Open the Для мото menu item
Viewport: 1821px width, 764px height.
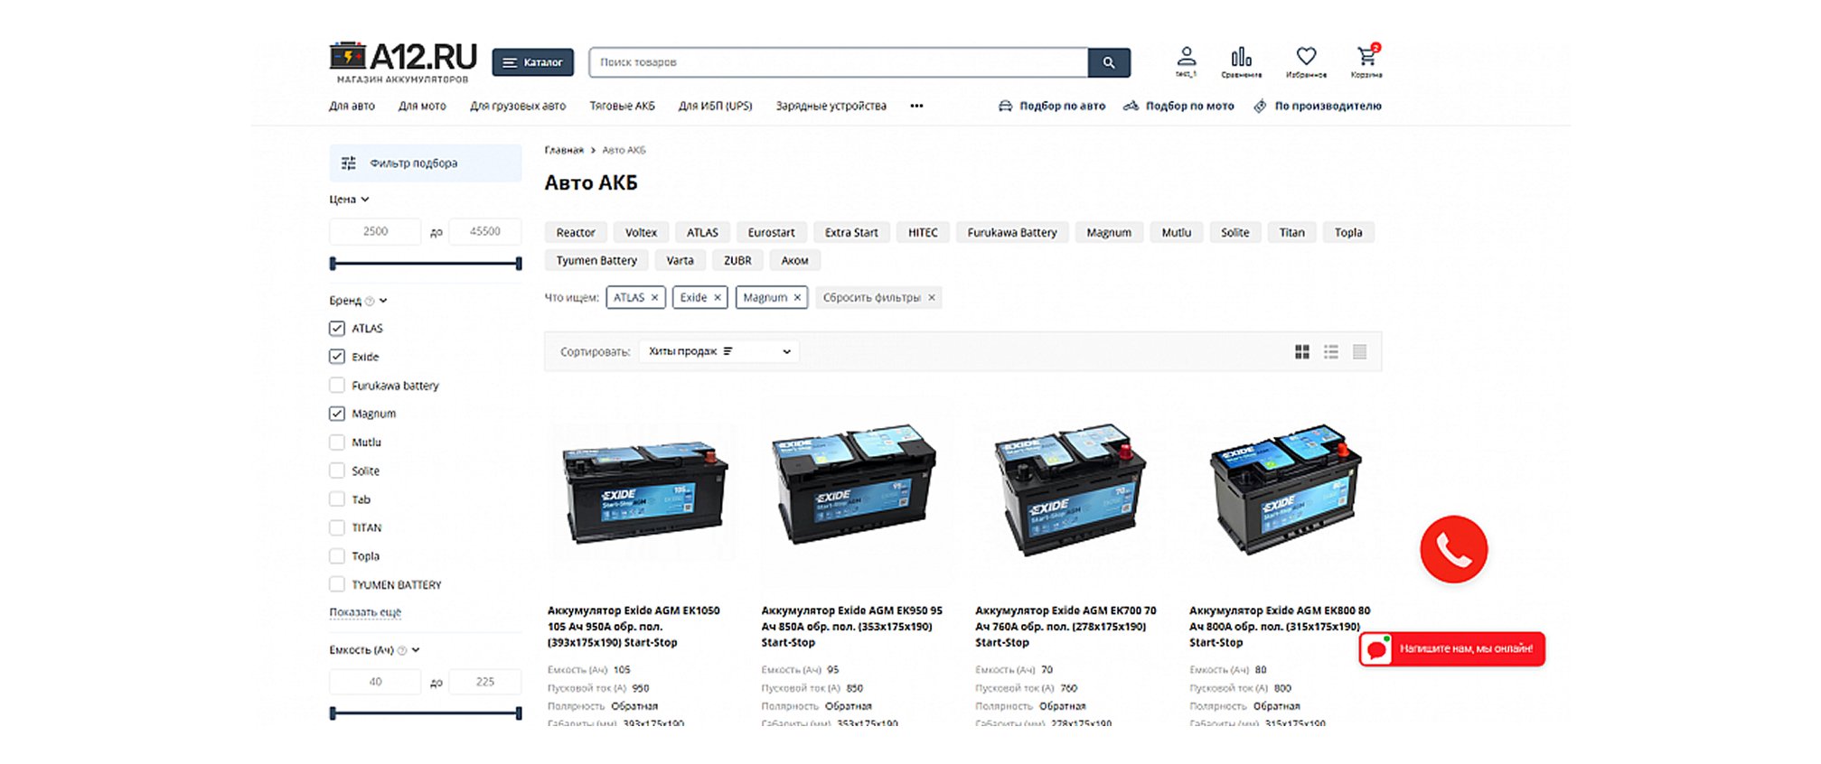[x=422, y=106]
